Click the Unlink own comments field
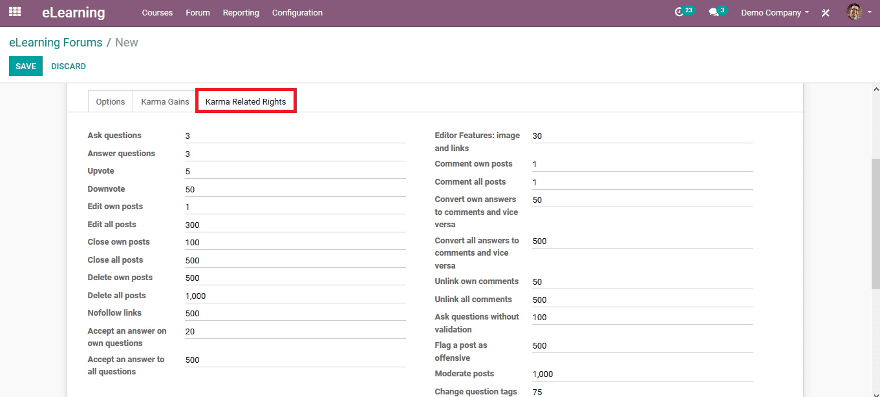880x397 pixels. point(643,281)
